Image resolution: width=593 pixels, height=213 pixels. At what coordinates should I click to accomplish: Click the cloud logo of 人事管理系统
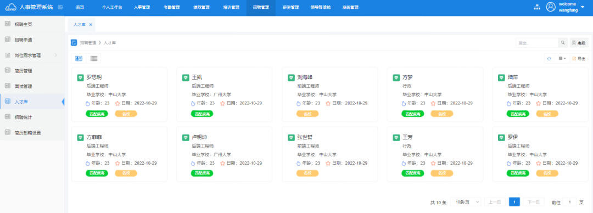pos(10,7)
